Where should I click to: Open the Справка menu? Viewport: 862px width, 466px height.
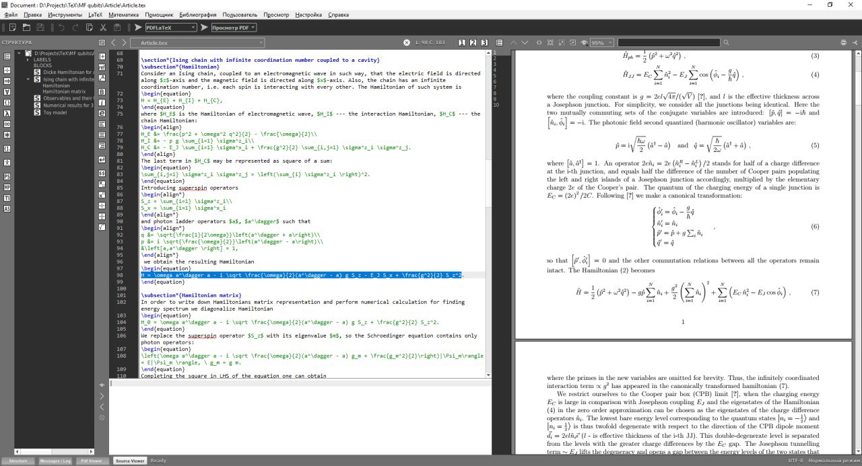click(339, 14)
